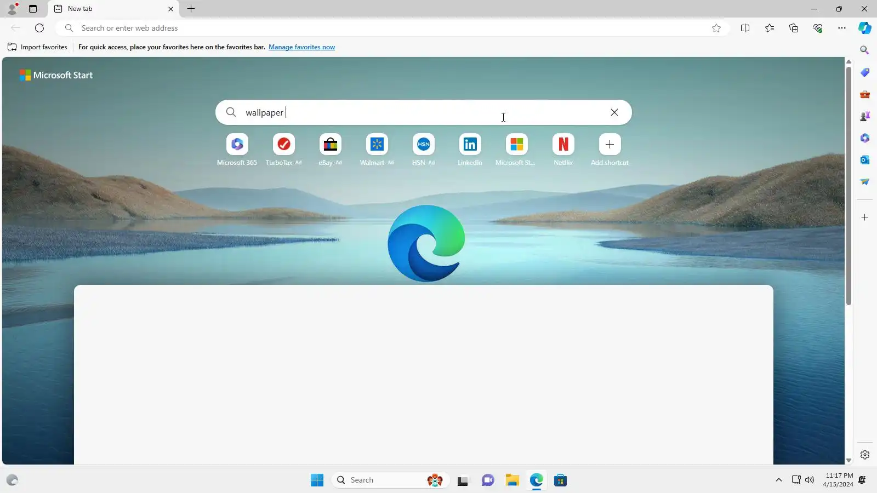Clear the wallpaper search text
This screenshot has height=493, width=877.
tap(614, 112)
